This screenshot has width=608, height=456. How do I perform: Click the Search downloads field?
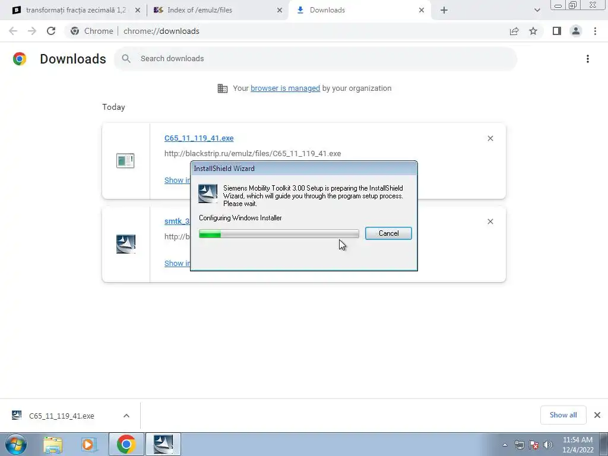point(315,59)
